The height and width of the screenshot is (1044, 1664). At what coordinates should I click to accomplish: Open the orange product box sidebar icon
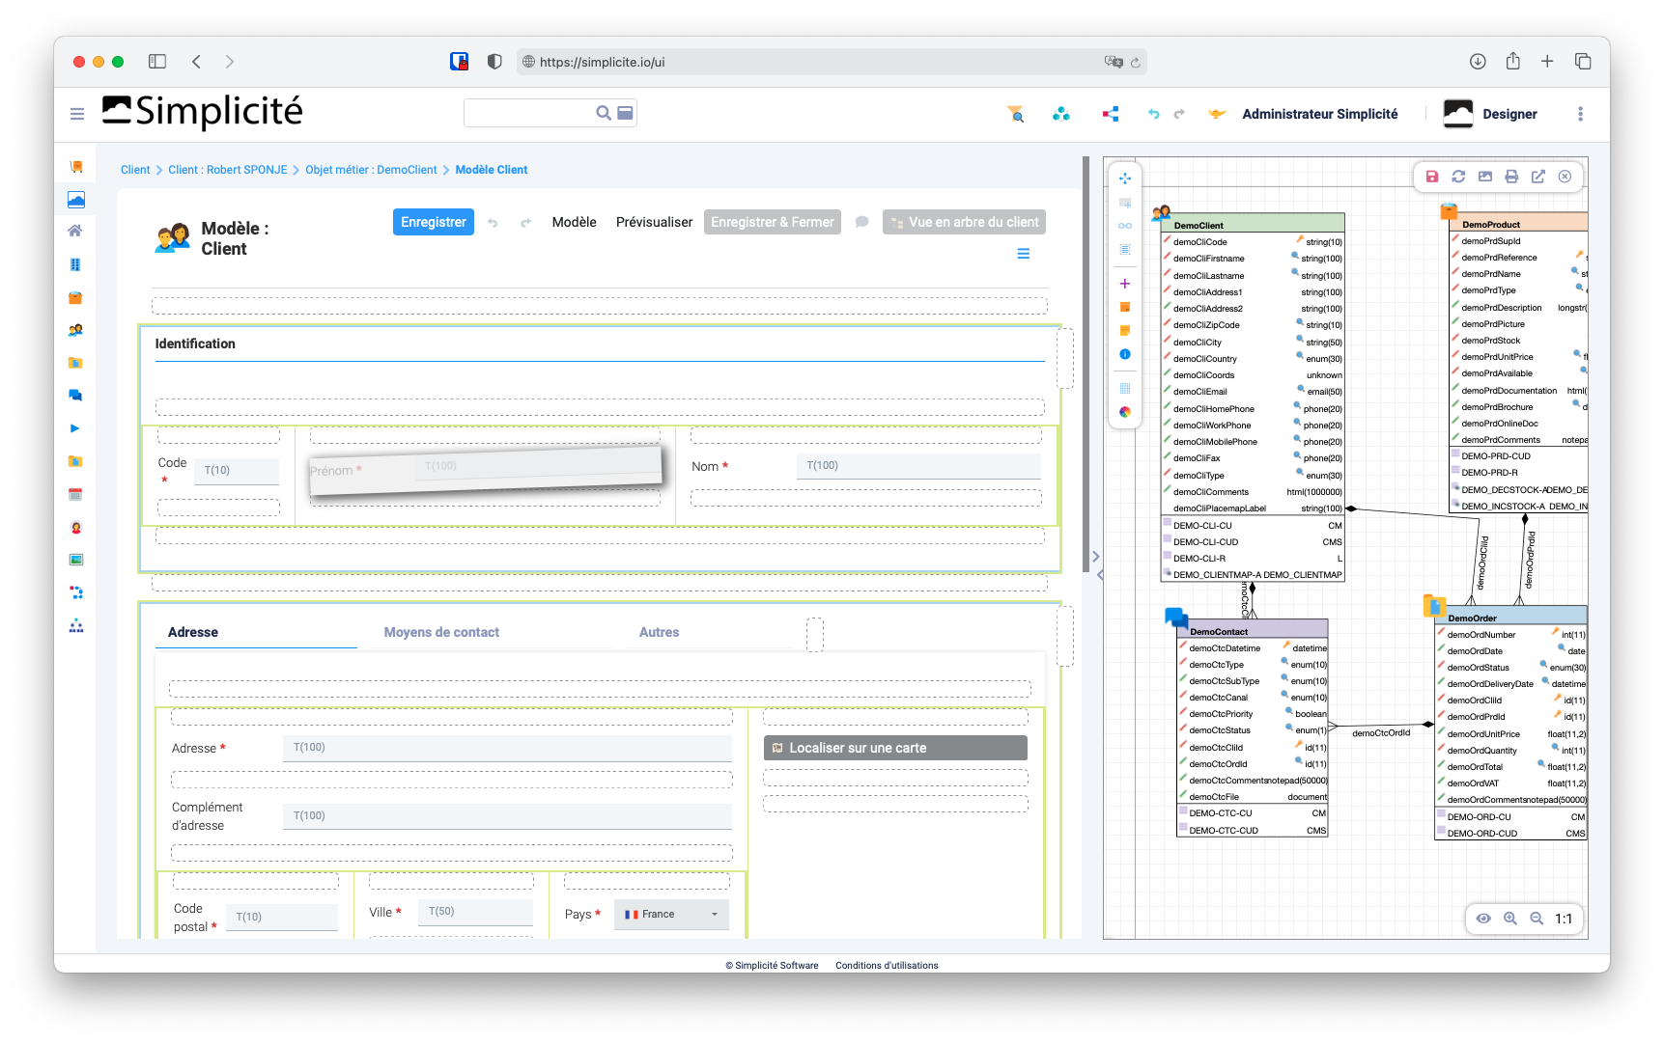click(x=75, y=298)
